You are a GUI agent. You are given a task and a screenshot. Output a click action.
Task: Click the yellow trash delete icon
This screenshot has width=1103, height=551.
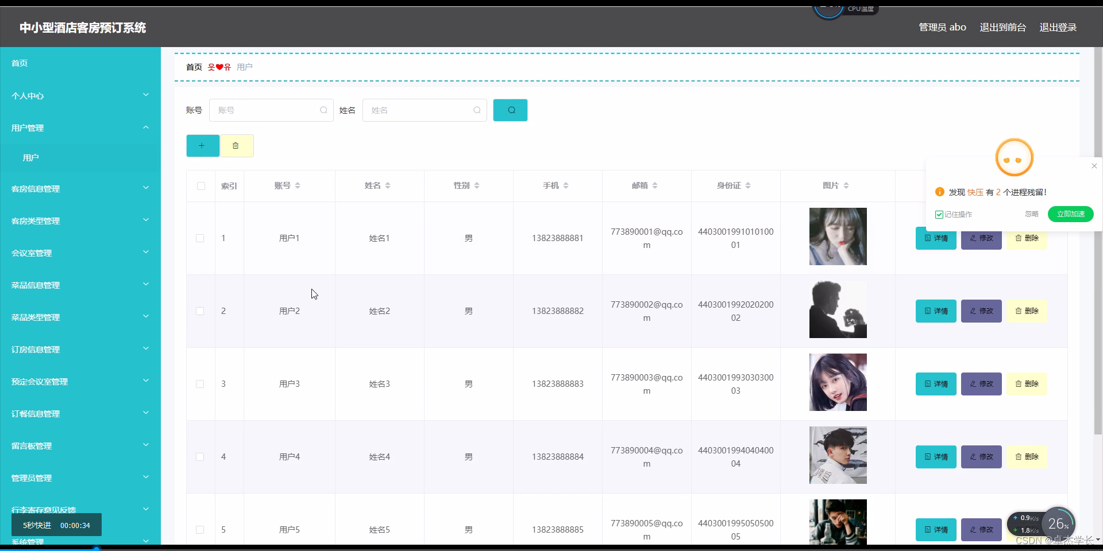[236, 145]
